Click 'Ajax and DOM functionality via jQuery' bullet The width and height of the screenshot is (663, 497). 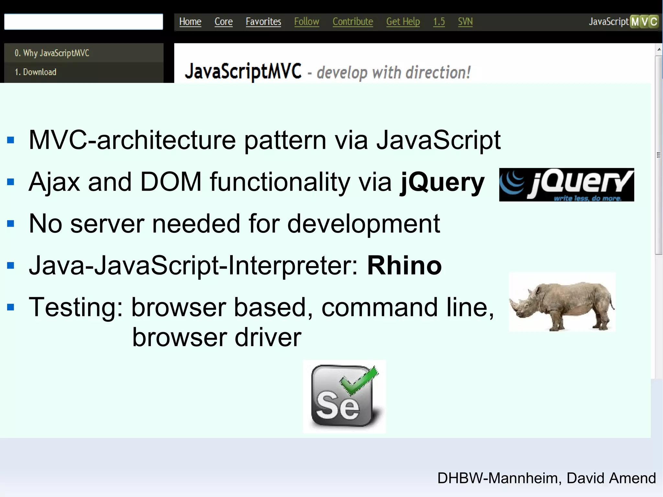click(256, 182)
